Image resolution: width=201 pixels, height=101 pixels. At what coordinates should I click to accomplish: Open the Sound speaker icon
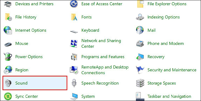click(x=8, y=83)
